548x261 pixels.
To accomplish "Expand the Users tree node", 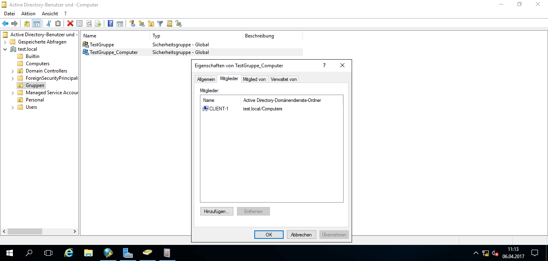I will [x=12, y=107].
